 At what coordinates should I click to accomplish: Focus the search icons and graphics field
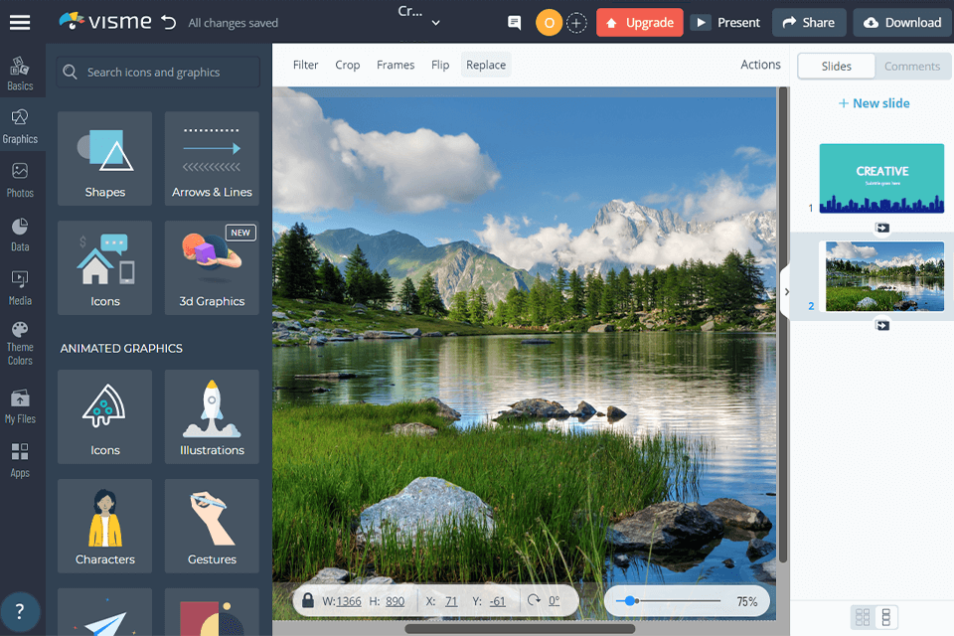tap(158, 72)
